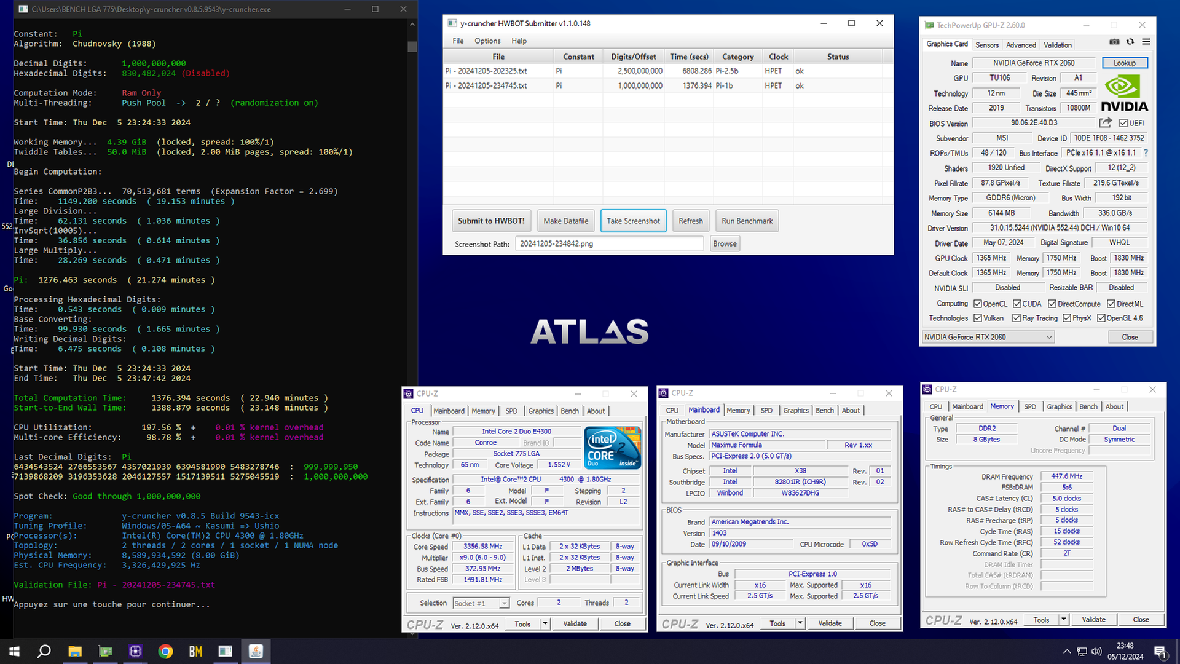Toggle the OpenGL 4.6 checkbox
1180x664 pixels.
point(1101,318)
